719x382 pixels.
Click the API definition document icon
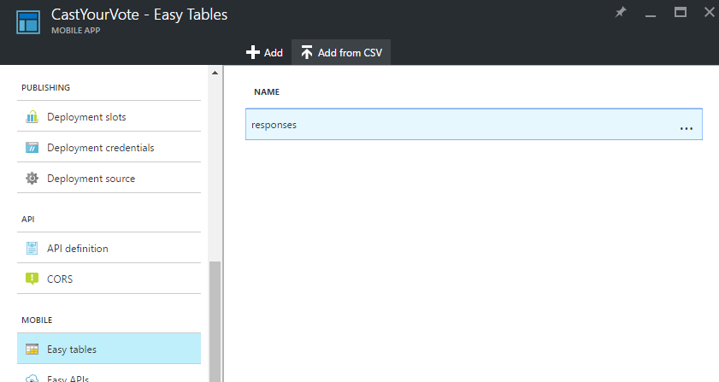[32, 248]
